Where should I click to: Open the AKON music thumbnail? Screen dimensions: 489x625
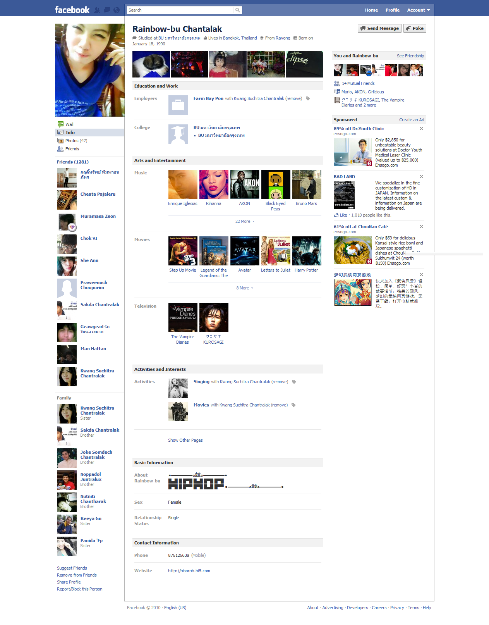245,184
